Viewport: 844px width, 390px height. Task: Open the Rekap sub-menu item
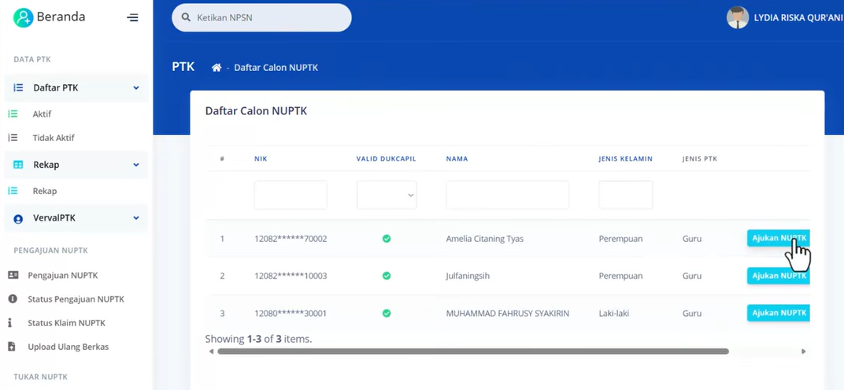[45, 191]
